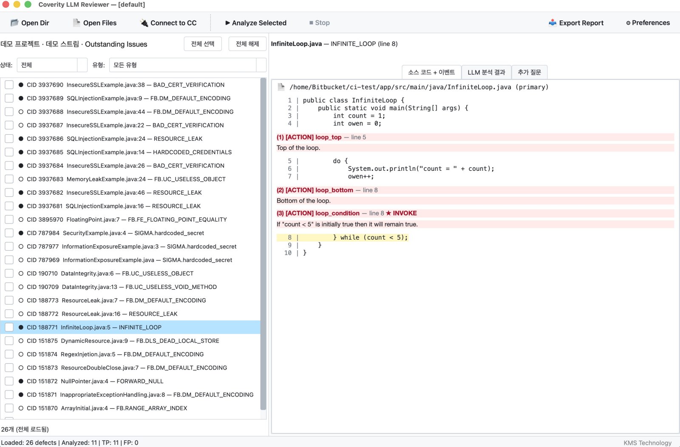Select checkbox of CID 3937684
The image size is (680, 447).
[9, 166]
